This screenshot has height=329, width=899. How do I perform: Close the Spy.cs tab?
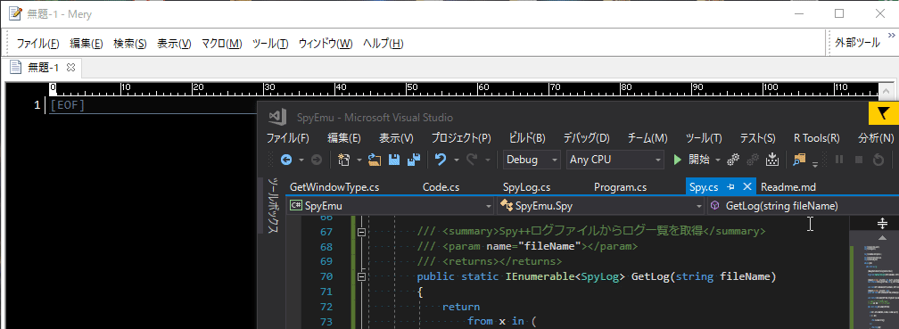pos(746,186)
